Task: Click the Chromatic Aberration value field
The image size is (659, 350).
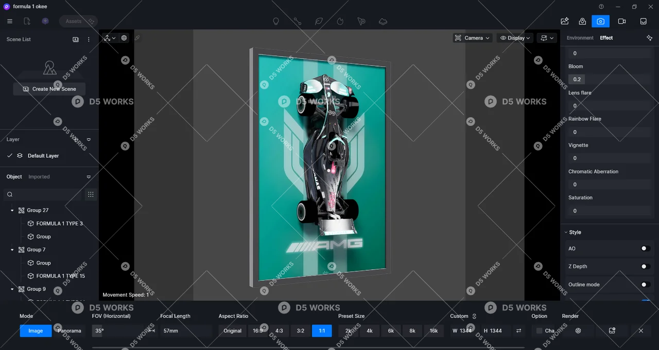Action: click(x=609, y=185)
